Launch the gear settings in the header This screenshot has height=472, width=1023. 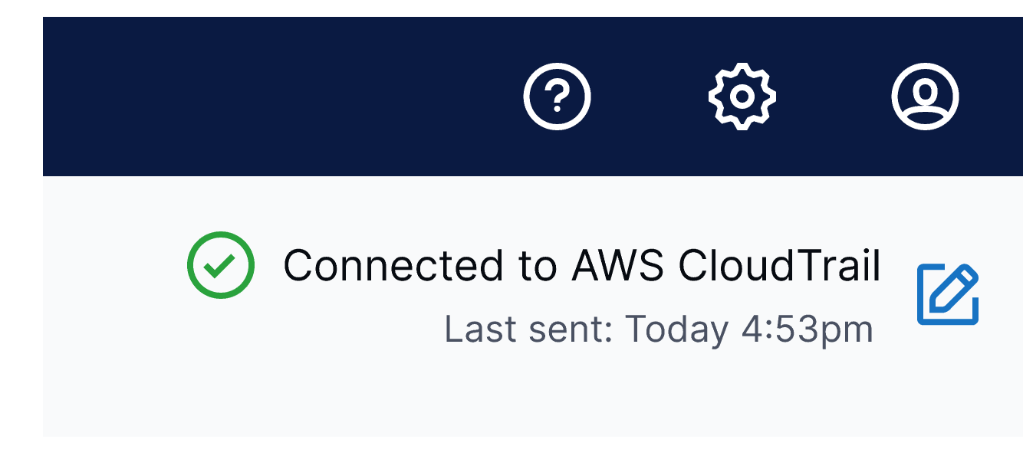tap(742, 97)
